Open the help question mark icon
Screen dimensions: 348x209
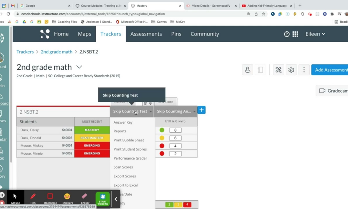point(287,34)
